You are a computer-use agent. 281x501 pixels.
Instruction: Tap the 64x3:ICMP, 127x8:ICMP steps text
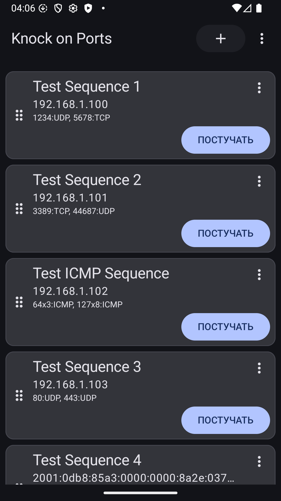[78, 305]
